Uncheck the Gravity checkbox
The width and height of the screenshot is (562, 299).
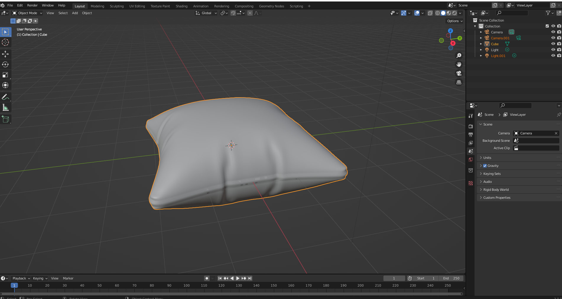coord(485,166)
